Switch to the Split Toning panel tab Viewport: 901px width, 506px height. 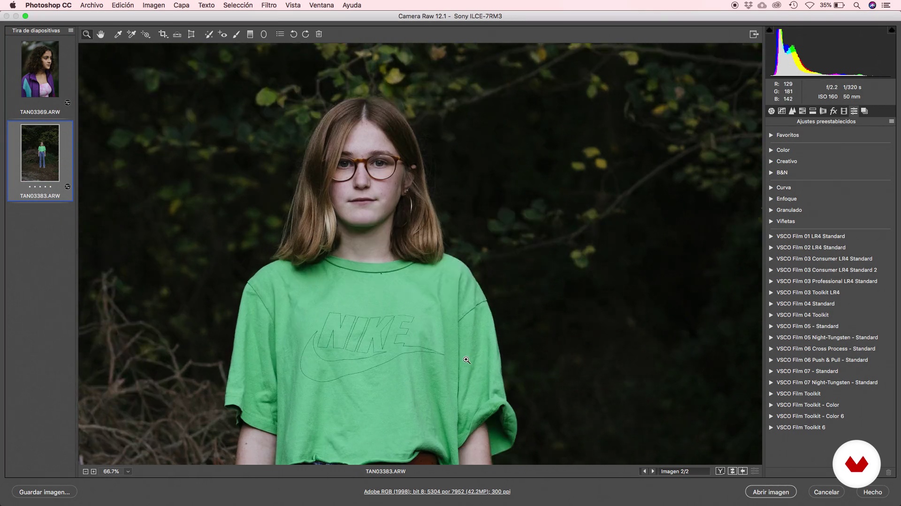pos(813,111)
